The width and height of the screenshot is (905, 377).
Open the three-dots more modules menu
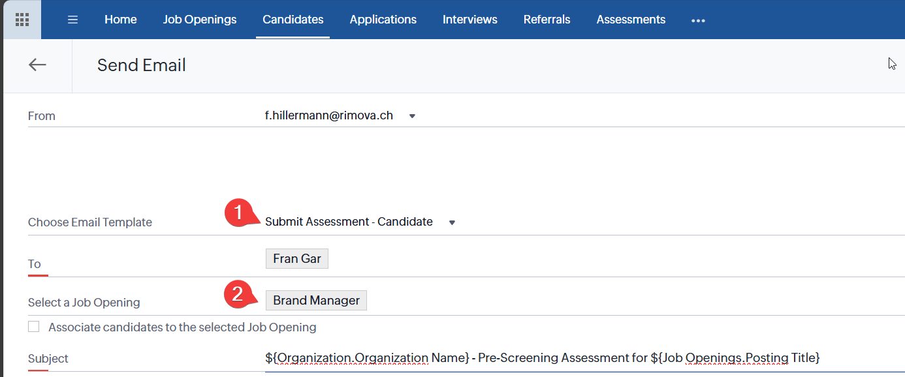pos(698,20)
